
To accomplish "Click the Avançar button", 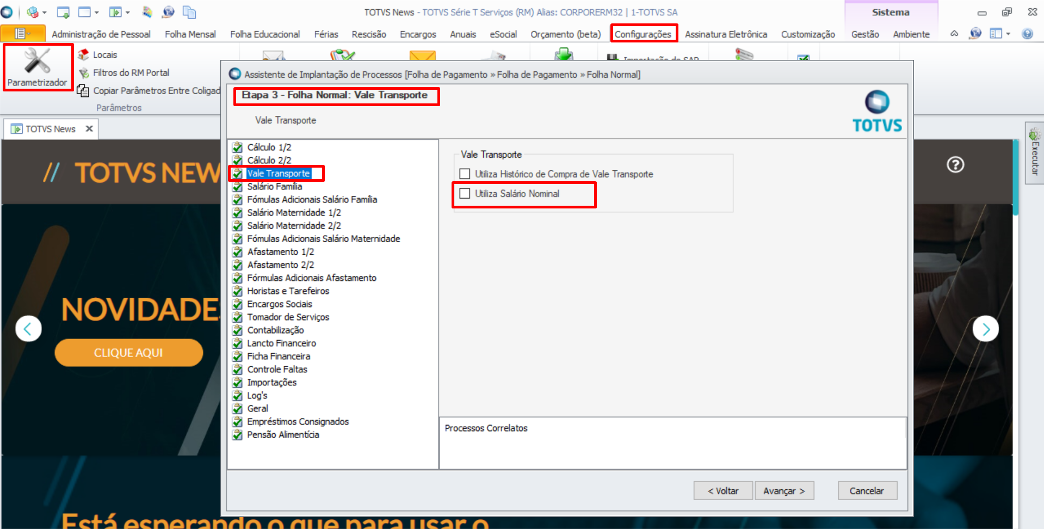I will (784, 491).
